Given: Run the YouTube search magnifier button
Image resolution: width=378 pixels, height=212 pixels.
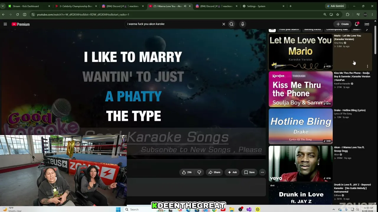Looking at the screenshot, I should (232, 24).
